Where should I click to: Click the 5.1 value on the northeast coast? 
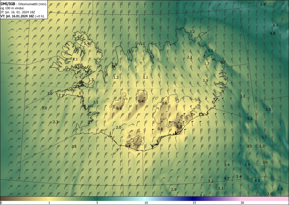(x=210, y=50)
